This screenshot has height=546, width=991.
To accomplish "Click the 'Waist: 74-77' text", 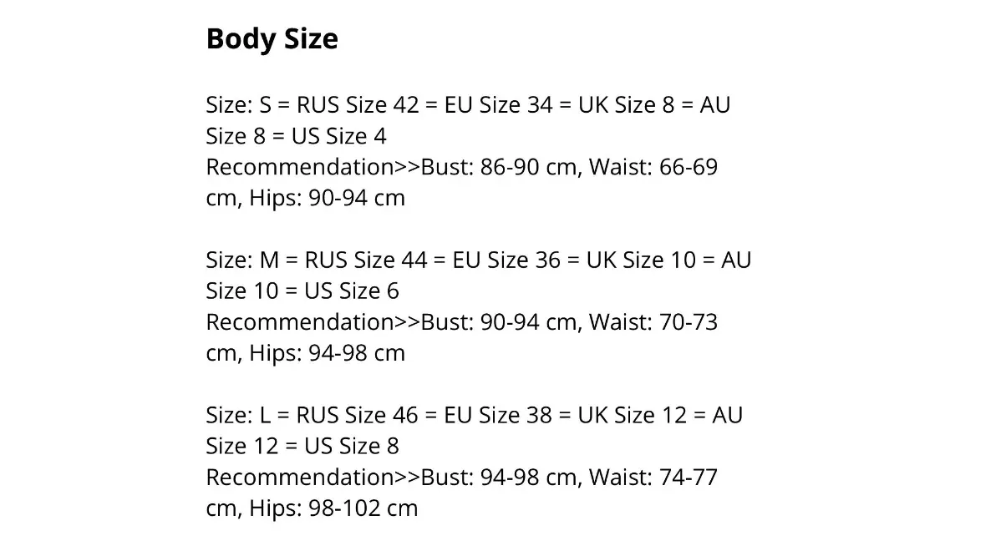I will coord(653,478).
